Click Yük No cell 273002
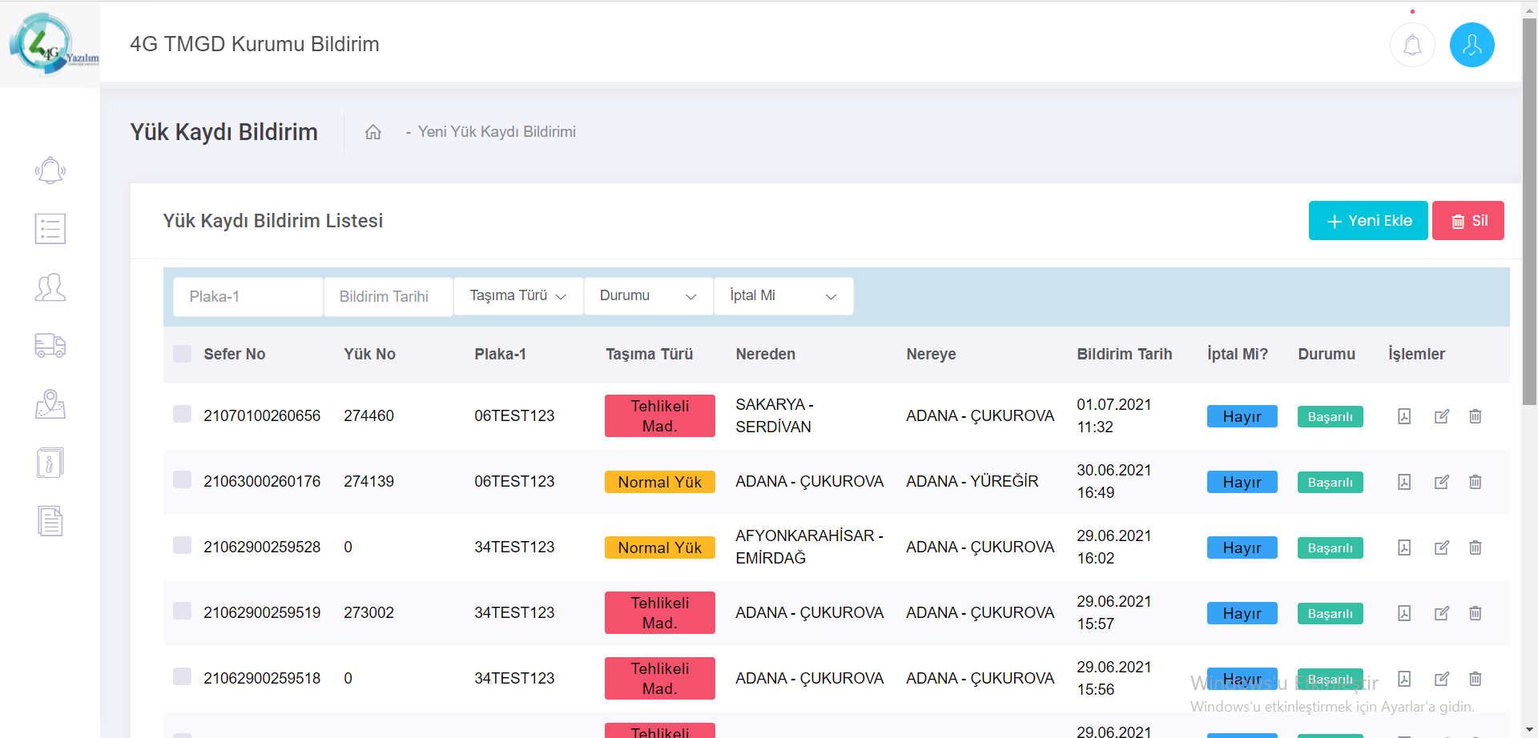Viewport: 1538px width, 738px height. coord(368,612)
